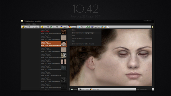Open a TXD file with Open TXD
The height and width of the screenshot is (96, 171).
[x=45, y=27]
